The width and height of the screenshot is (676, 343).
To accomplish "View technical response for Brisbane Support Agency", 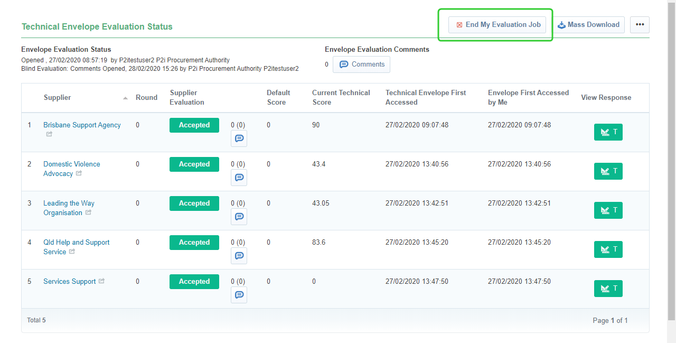I will tap(608, 132).
